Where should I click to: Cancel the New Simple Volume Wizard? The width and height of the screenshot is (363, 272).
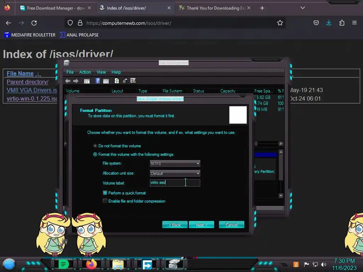[x=231, y=225]
